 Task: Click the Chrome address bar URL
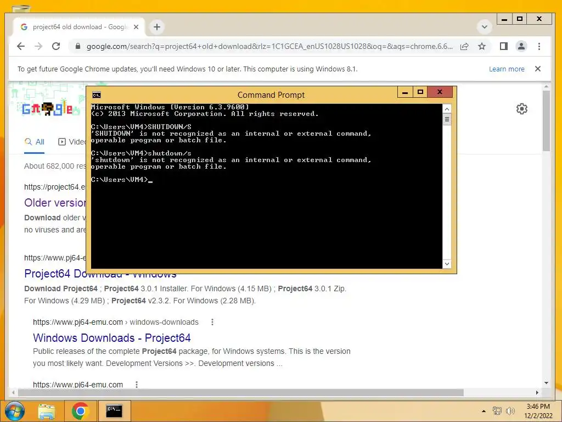pos(269,46)
